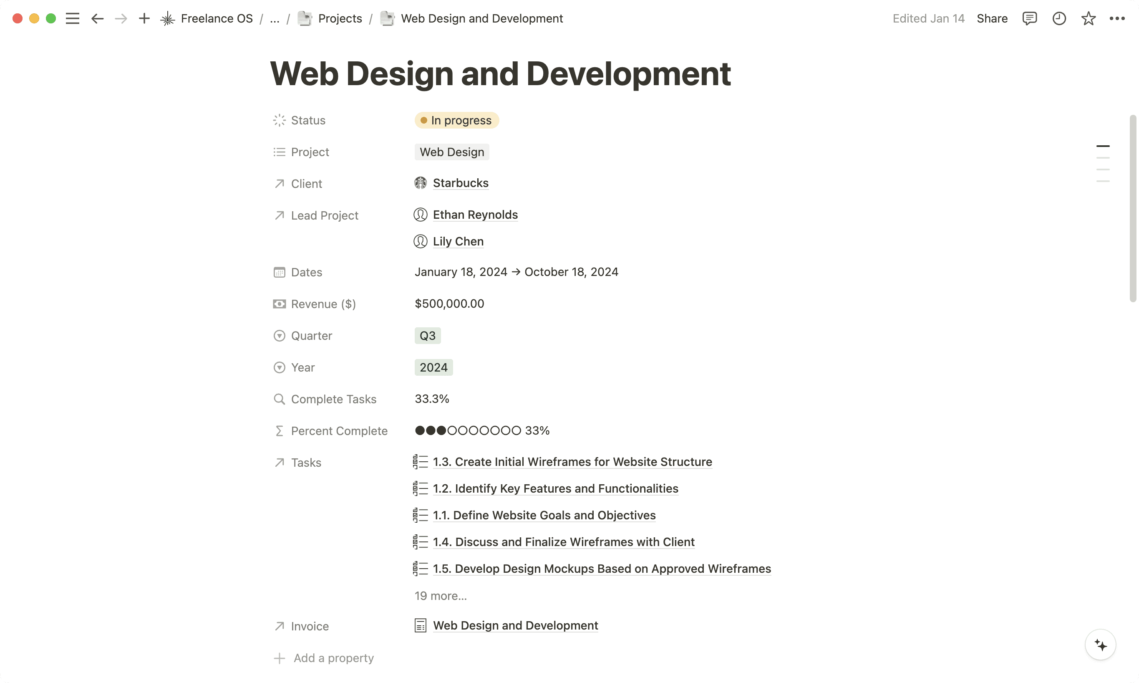Open the three-dot page options menu
1139x683 pixels.
point(1117,18)
